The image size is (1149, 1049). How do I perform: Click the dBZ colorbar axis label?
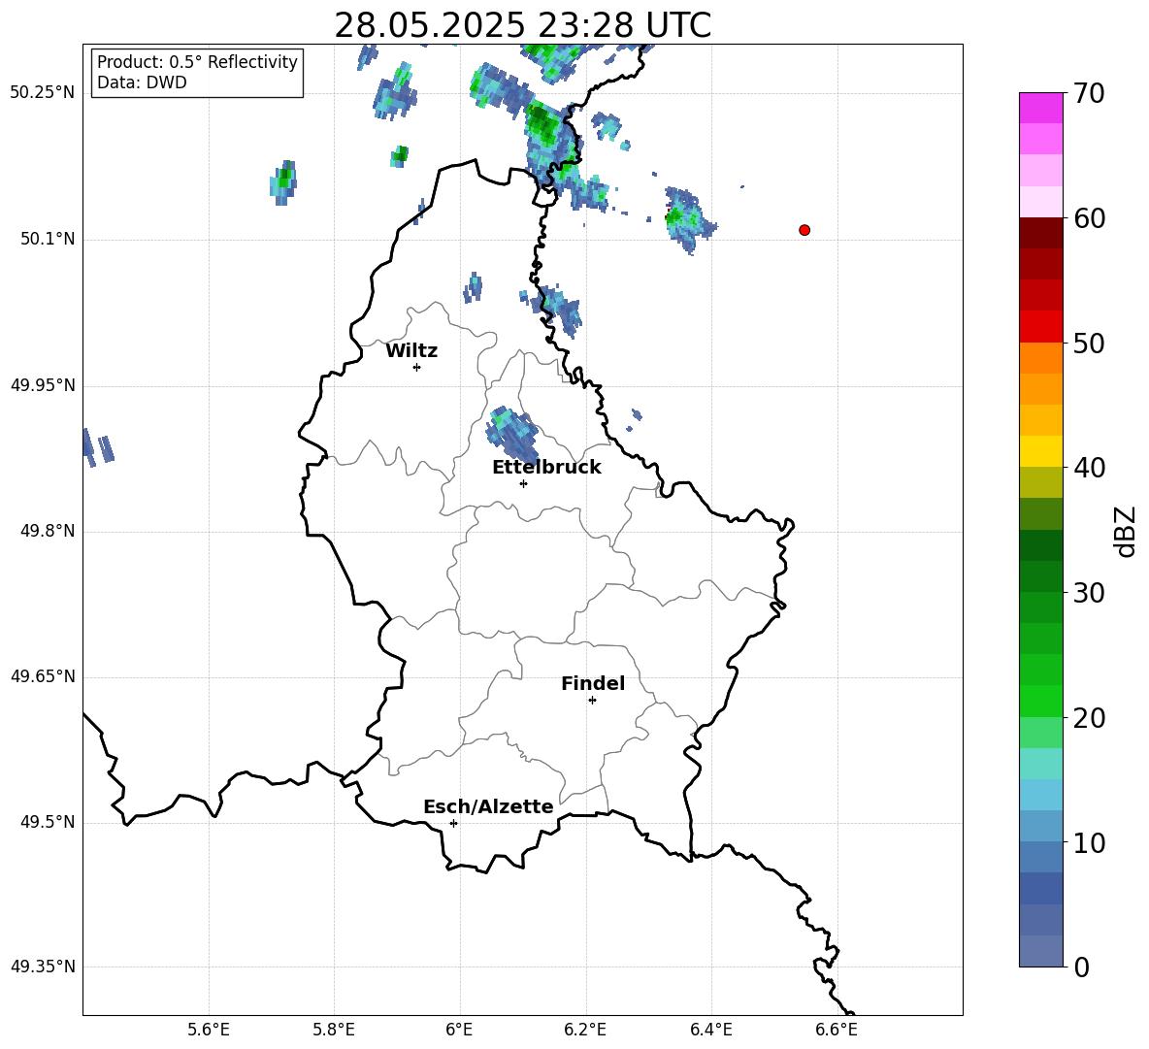pyautogui.click(x=1125, y=531)
